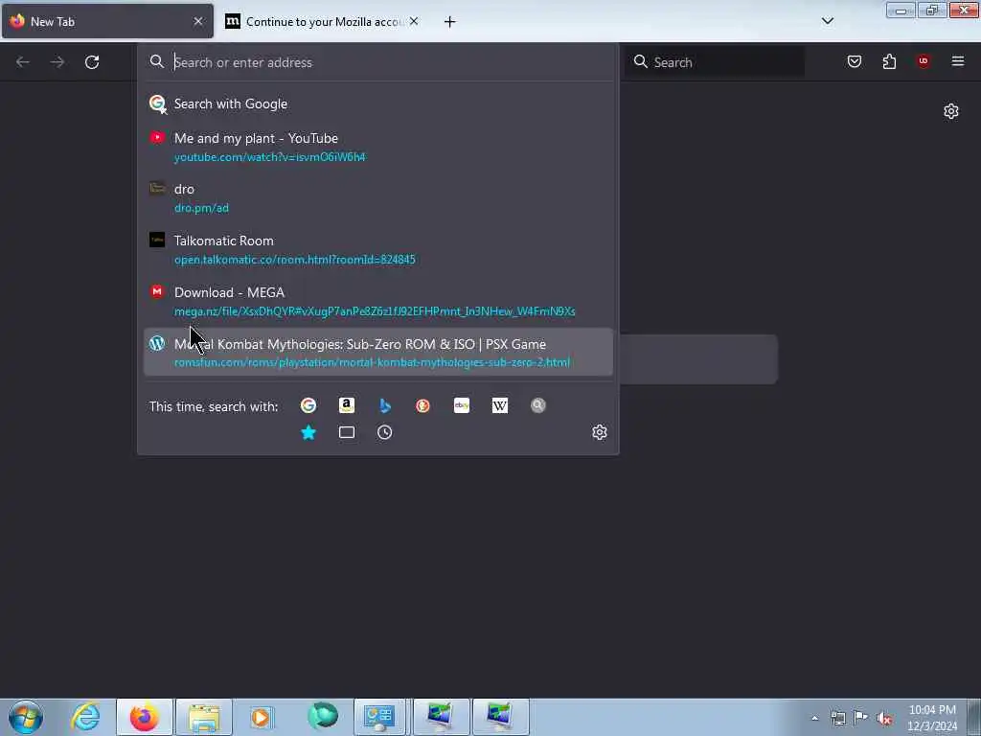Click the address bar magnifier icon
This screenshot has height=736, width=981.
tap(157, 61)
